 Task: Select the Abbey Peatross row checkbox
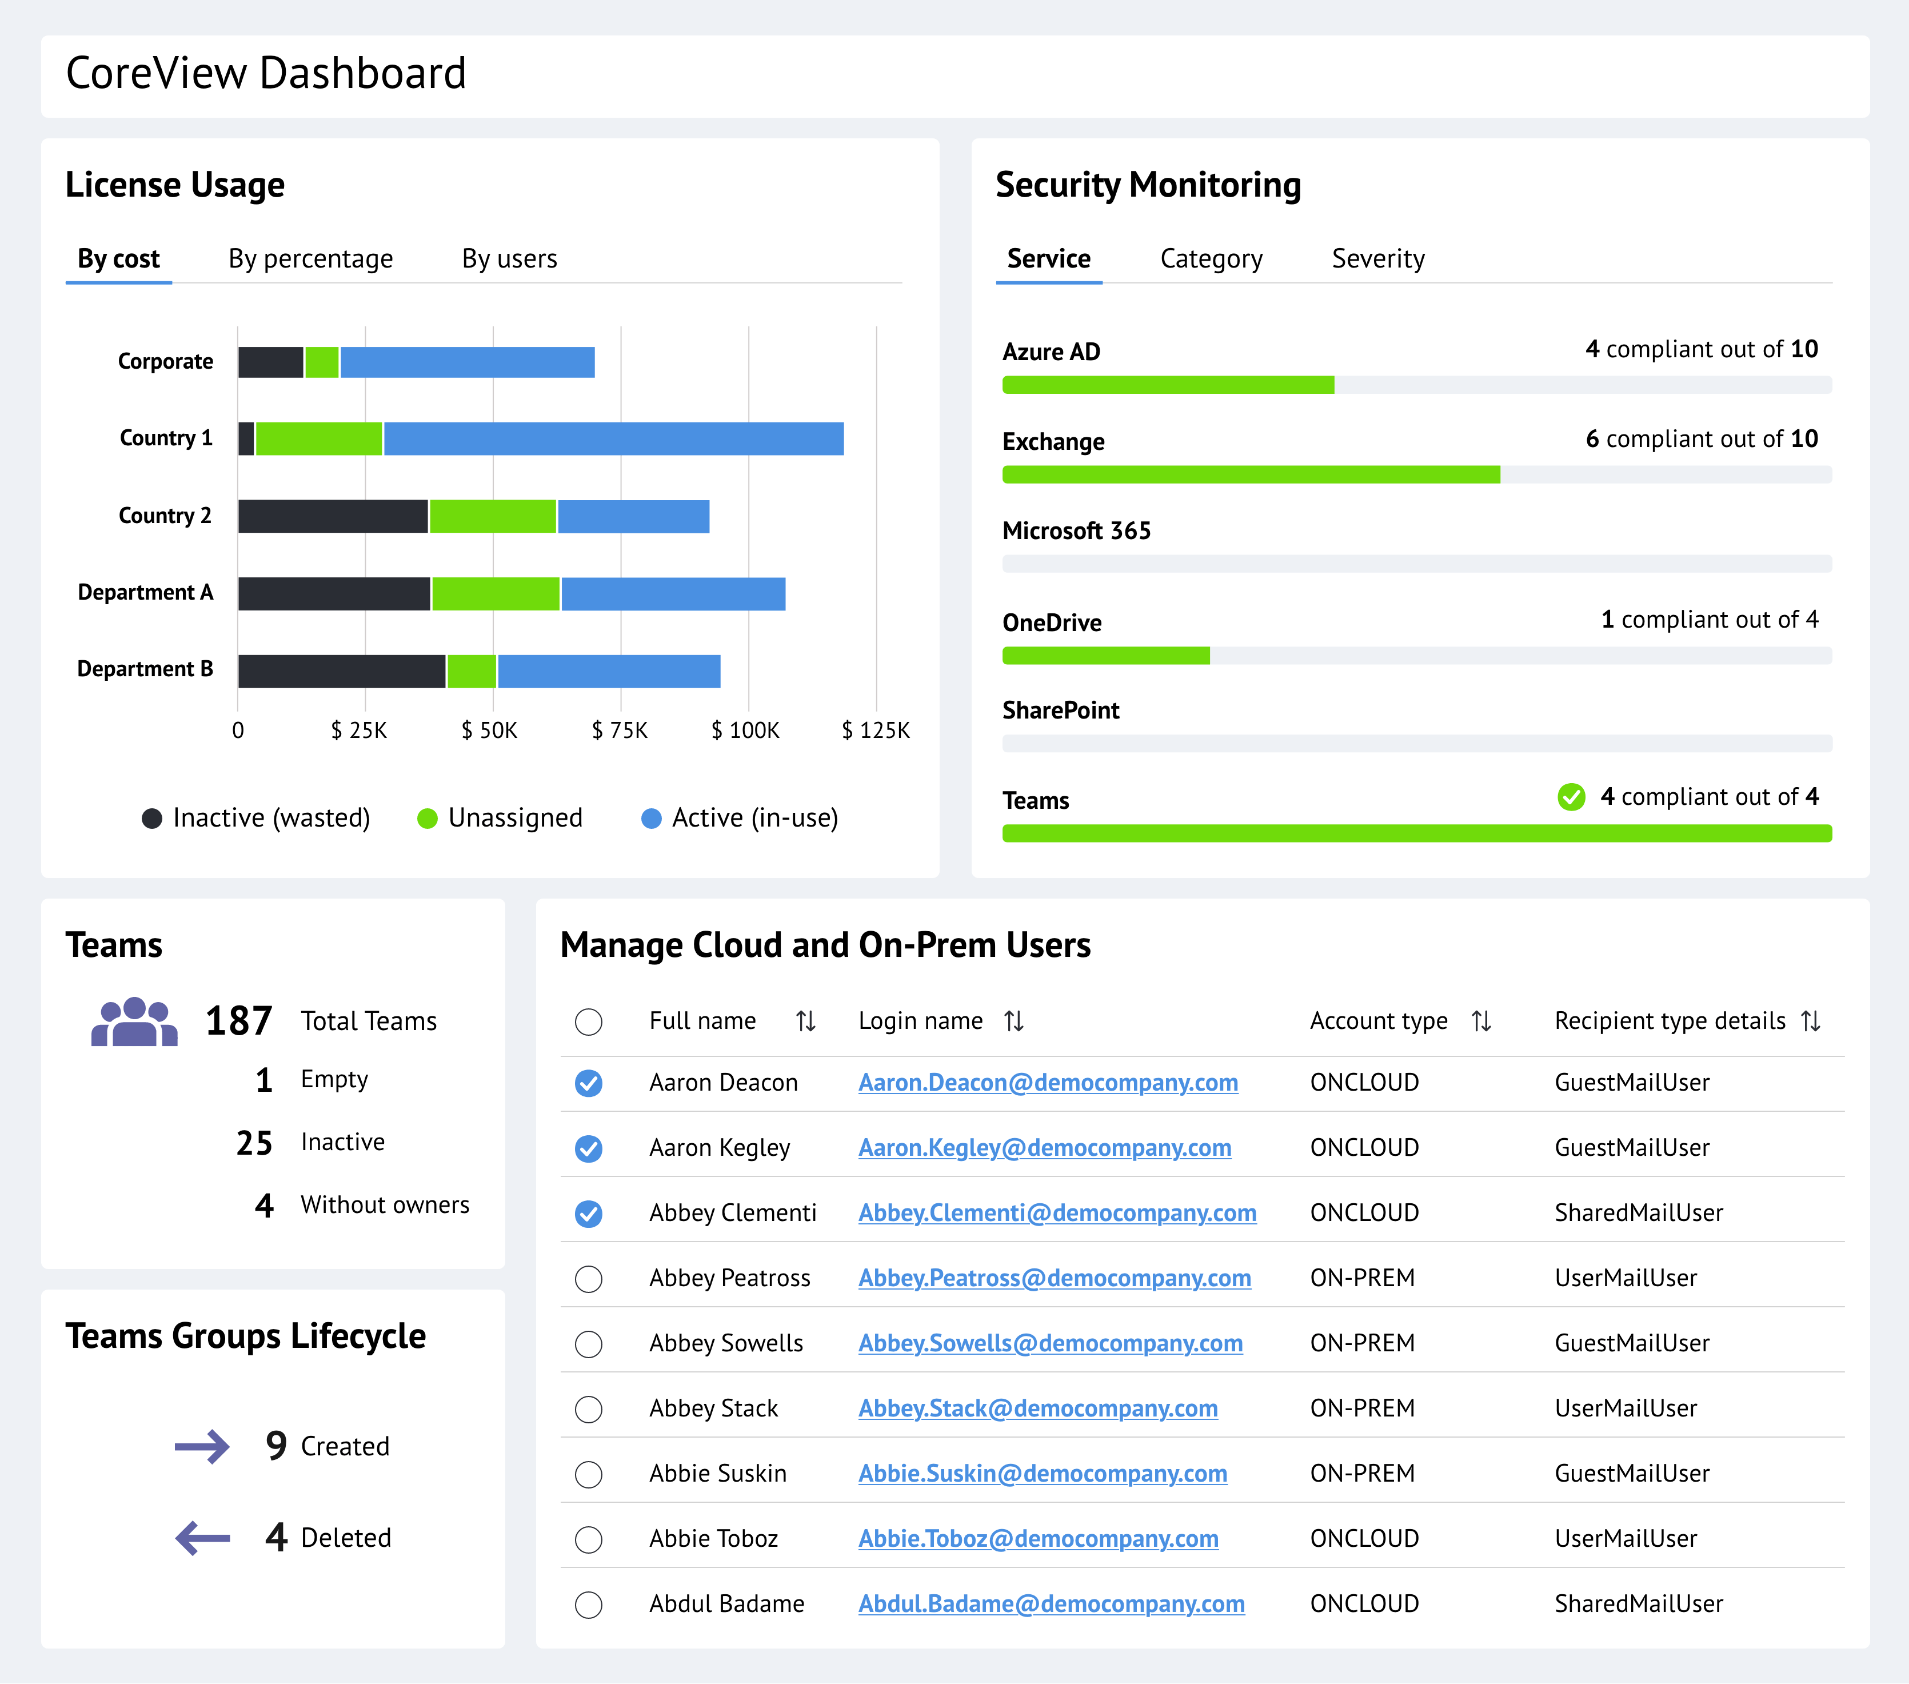tap(588, 1278)
